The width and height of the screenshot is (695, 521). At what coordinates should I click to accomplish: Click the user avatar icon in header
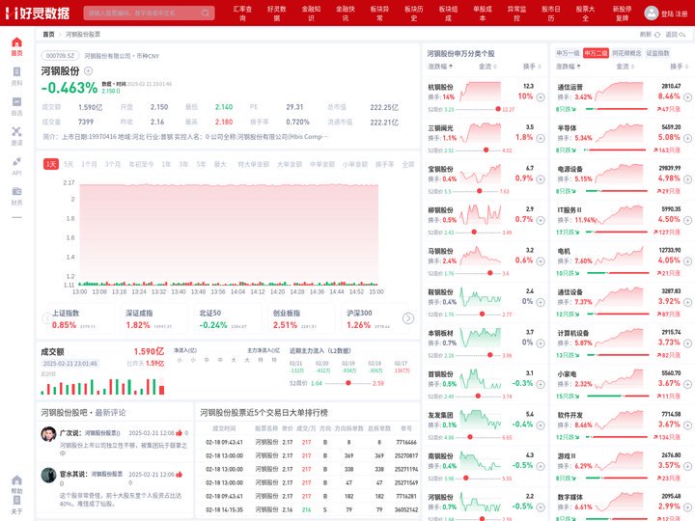[x=652, y=13]
